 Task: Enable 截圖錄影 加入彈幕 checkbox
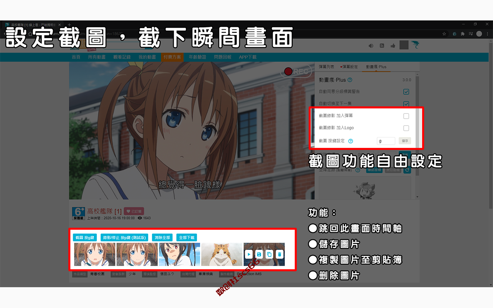pos(406,116)
